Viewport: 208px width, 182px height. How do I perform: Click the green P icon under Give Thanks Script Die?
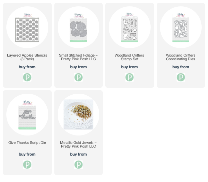(x=27, y=165)
